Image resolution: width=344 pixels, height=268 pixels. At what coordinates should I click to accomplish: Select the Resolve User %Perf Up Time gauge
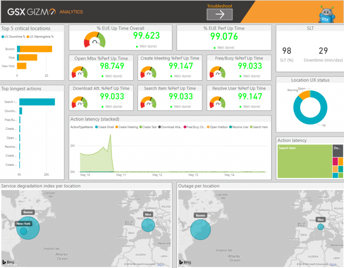point(239,98)
